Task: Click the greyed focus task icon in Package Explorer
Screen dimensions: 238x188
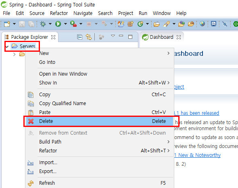Action: tap(101, 37)
